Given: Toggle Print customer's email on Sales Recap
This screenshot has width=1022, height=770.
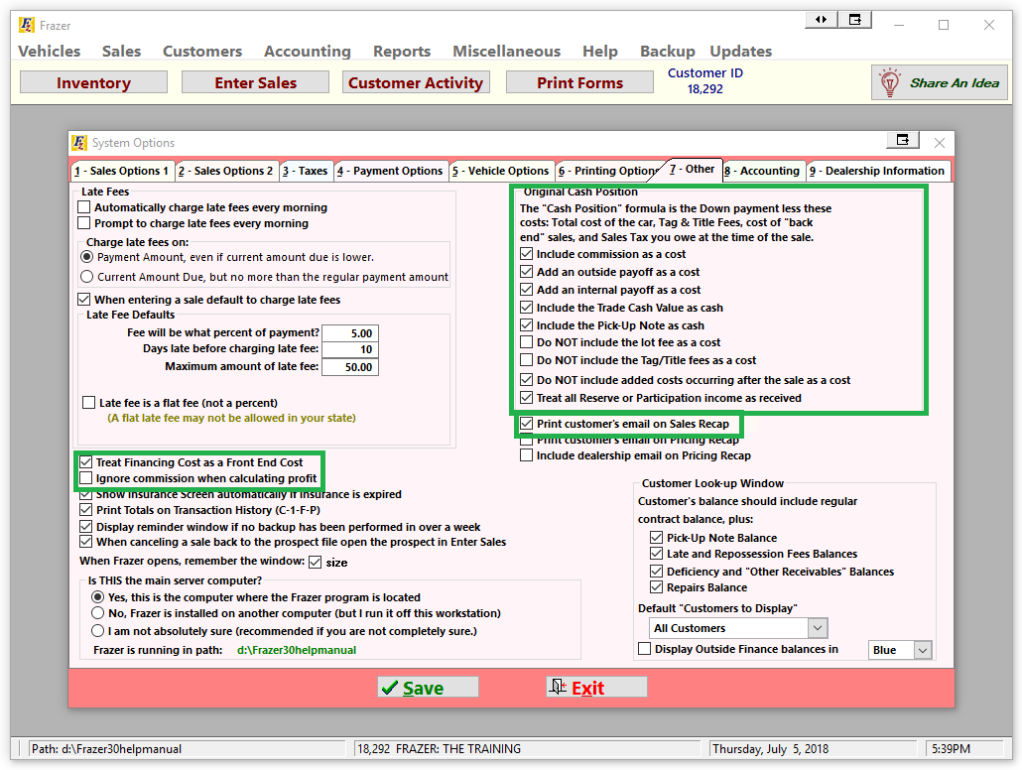Looking at the screenshot, I should pyautogui.click(x=527, y=424).
